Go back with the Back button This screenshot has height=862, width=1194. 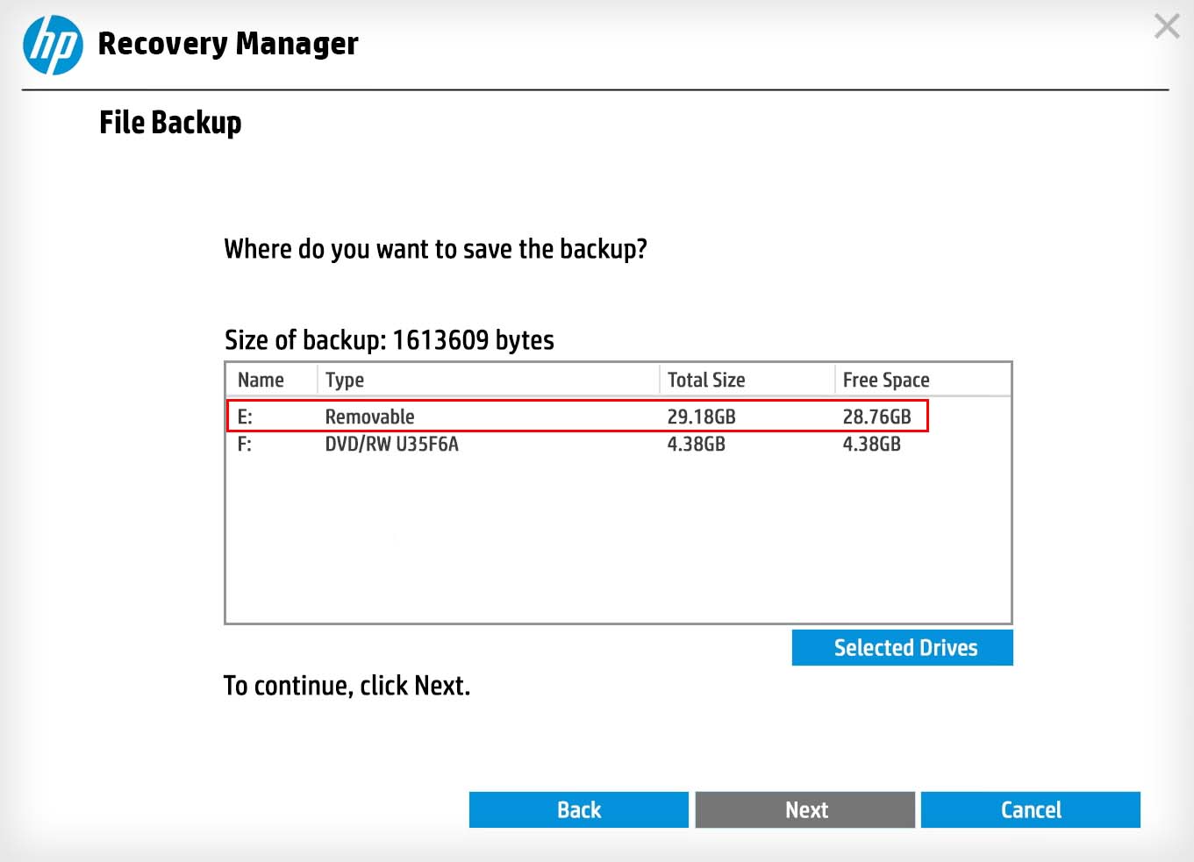coord(579,809)
